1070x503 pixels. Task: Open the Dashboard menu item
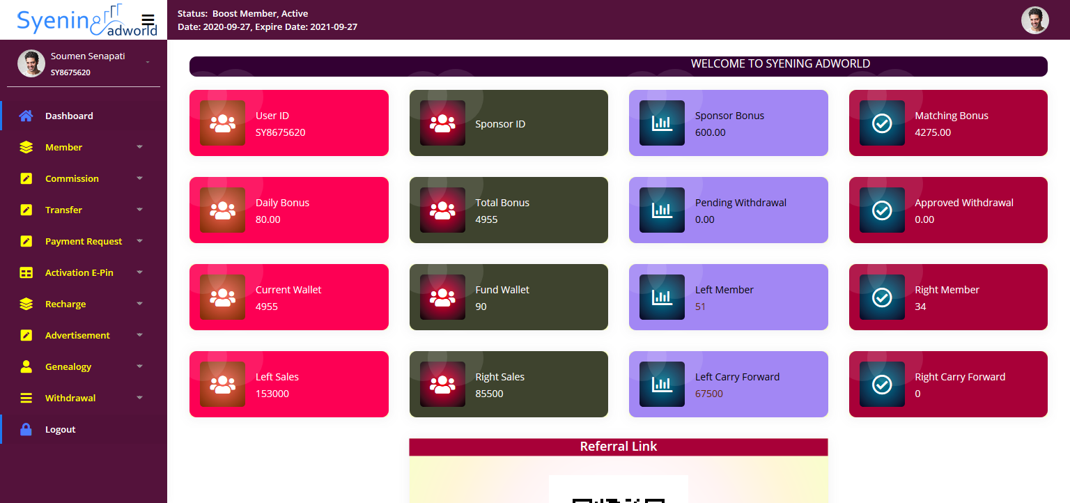84,116
